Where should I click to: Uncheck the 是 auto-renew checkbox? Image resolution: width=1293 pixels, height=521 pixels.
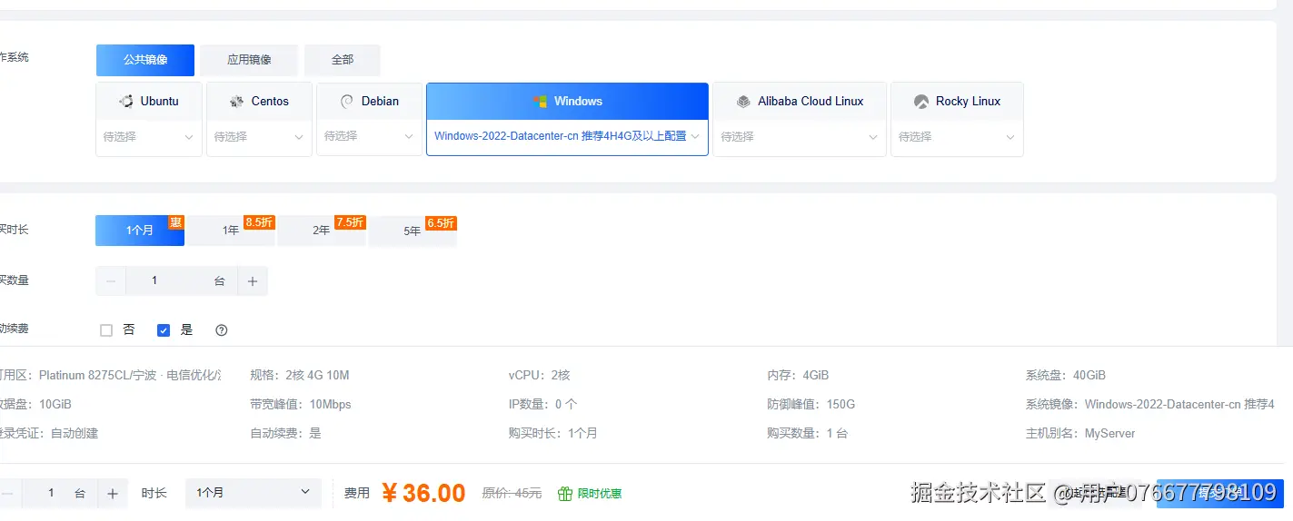[164, 330]
